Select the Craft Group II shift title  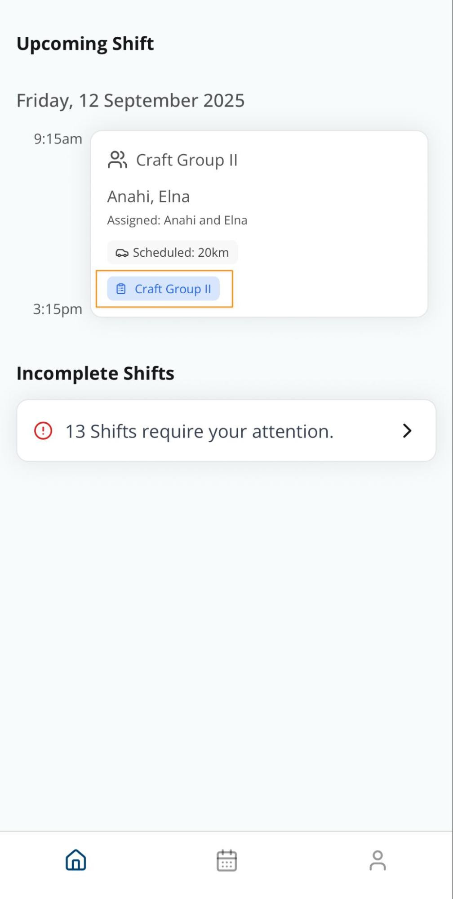[187, 160]
